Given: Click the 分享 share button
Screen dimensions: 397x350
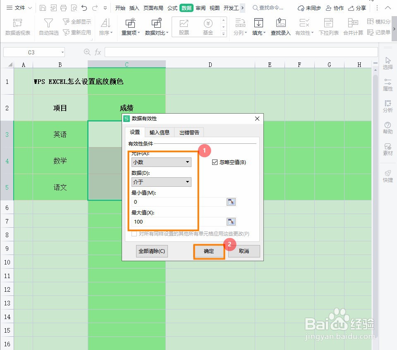Looking at the screenshot, I should [x=357, y=8].
